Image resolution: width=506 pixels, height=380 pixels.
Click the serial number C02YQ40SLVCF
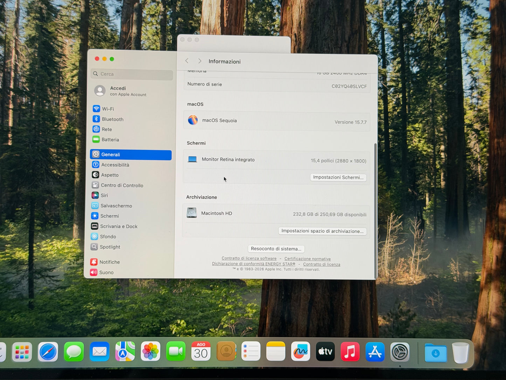[x=349, y=86]
